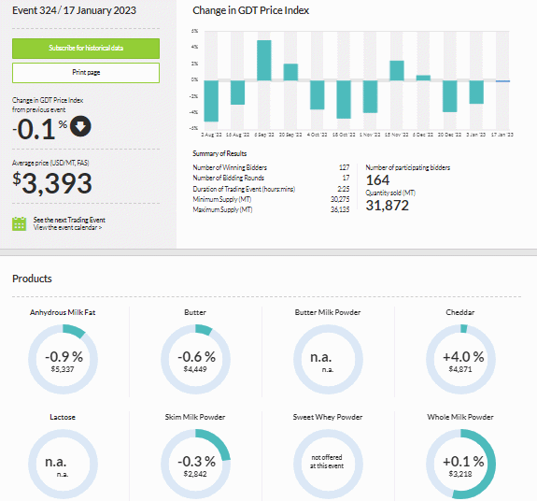Select the Cheddar +4.0% donut chart
This screenshot has height=501, width=537.
point(460,360)
